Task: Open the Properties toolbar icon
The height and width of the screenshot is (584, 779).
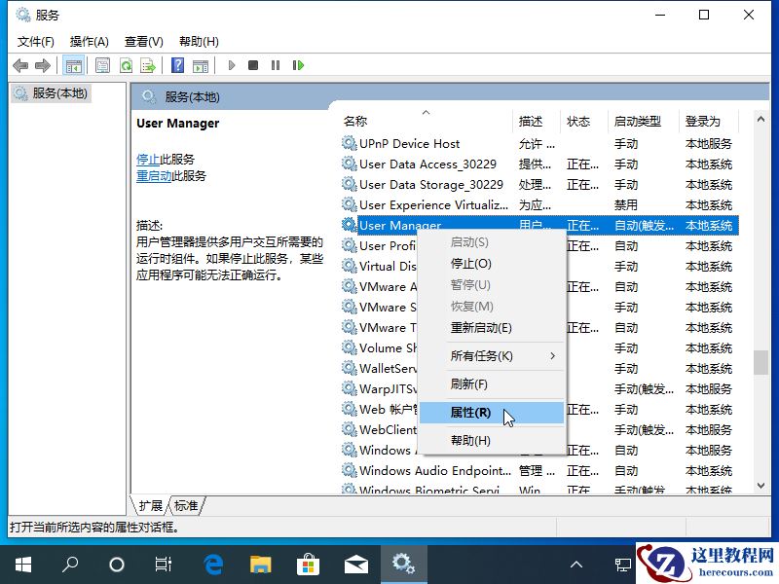Action: click(x=102, y=65)
